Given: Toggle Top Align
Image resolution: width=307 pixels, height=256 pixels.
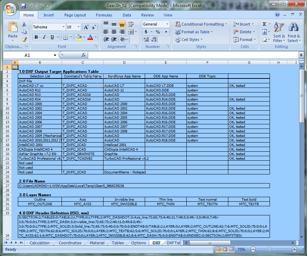Looking at the screenshot, I should tap(106, 24).
